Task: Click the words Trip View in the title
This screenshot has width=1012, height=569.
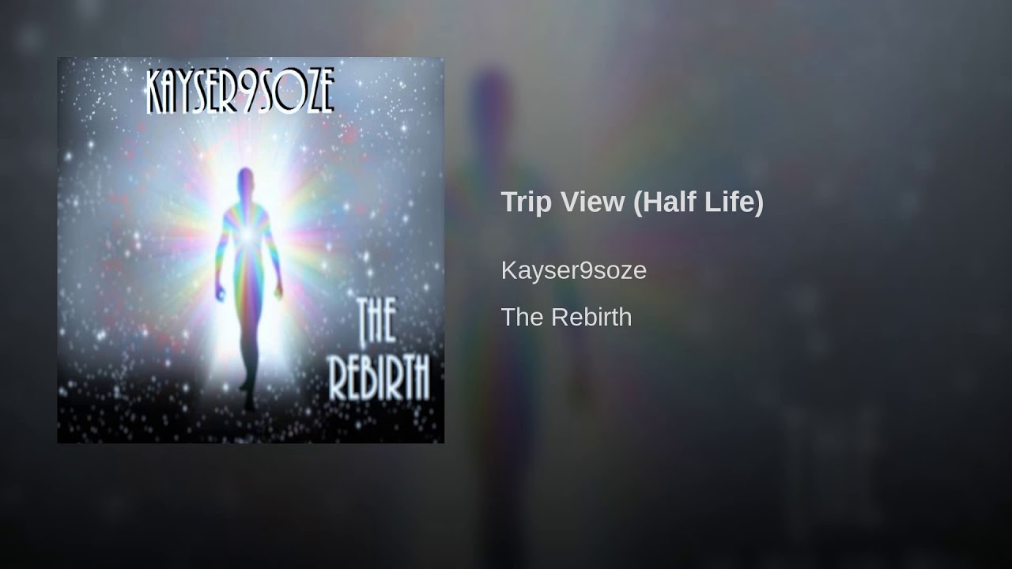Action: [x=563, y=202]
